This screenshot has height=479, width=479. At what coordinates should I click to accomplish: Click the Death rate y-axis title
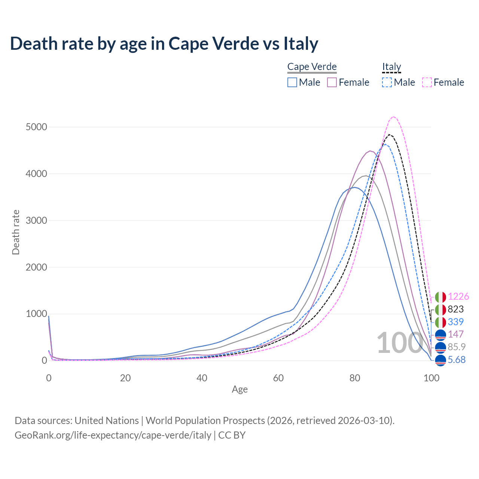(x=16, y=232)
